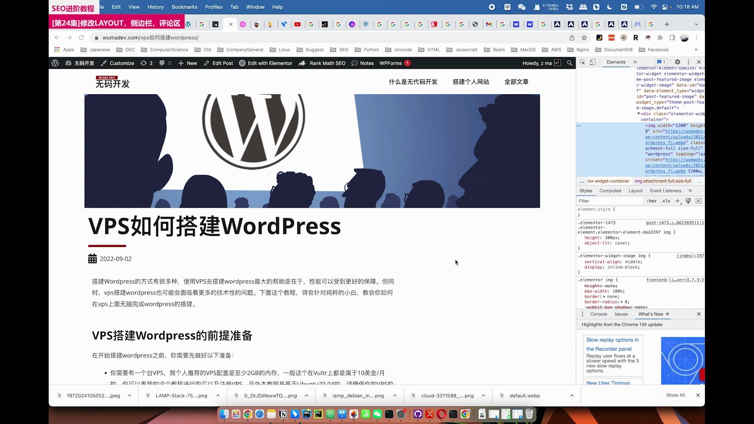Open the DevTools issues counter badge
Viewport: 754px width, 424px height.
coord(661,62)
